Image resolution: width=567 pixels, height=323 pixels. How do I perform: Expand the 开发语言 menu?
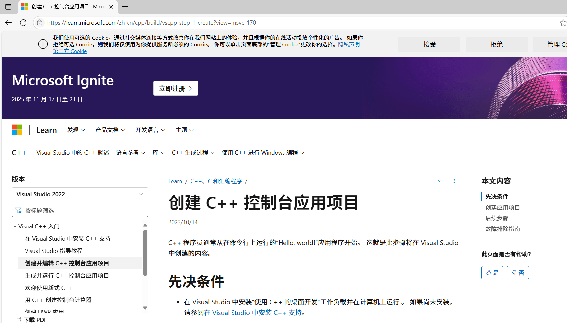pos(150,130)
